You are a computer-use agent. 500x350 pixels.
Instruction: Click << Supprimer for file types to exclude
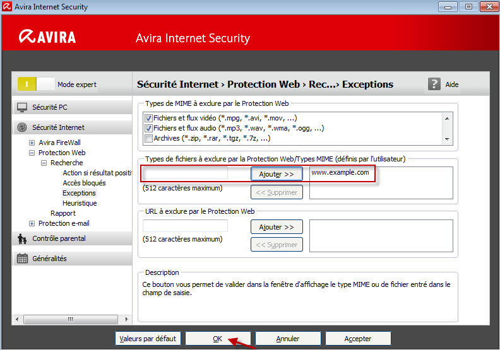277,192
